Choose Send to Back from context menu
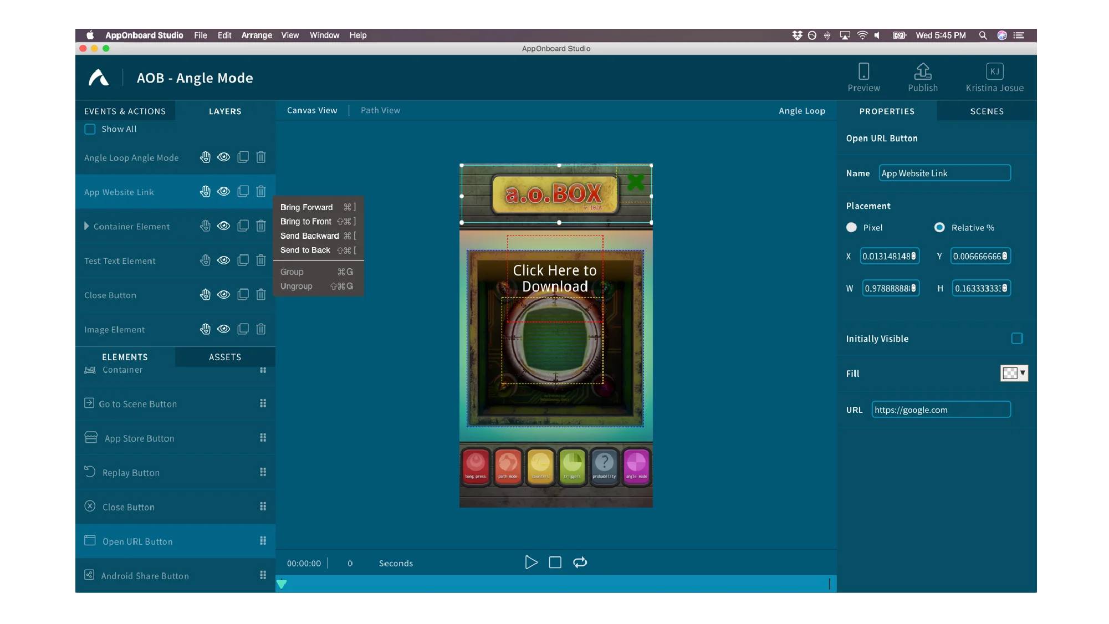The width and height of the screenshot is (1109, 624). 305,250
